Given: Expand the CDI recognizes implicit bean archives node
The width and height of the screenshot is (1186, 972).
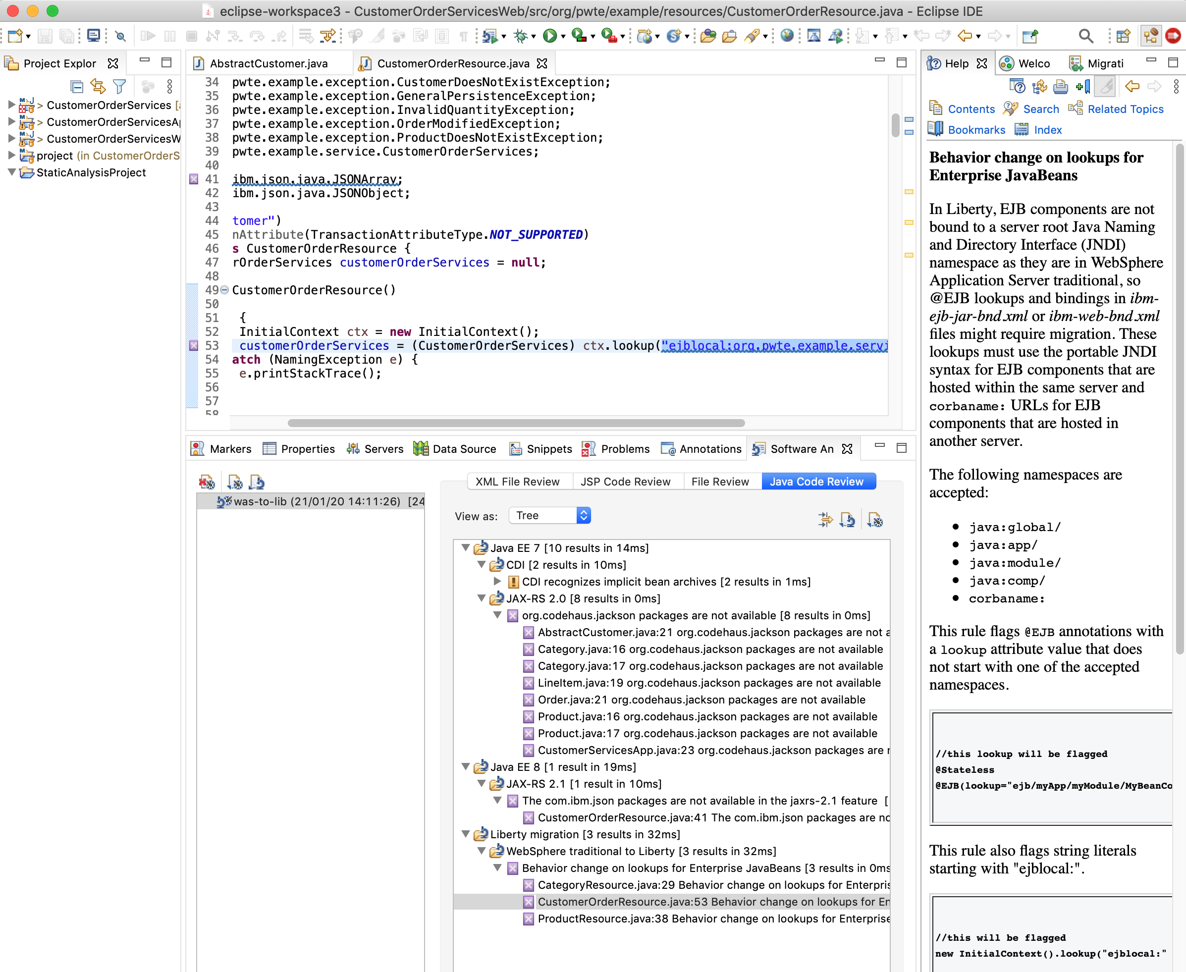Looking at the screenshot, I should (x=497, y=581).
